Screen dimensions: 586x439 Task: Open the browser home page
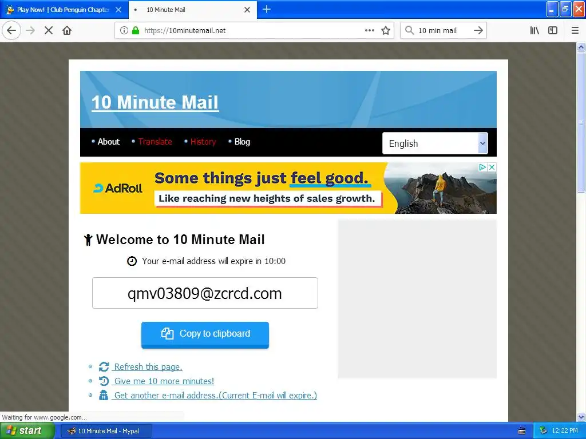(x=67, y=30)
